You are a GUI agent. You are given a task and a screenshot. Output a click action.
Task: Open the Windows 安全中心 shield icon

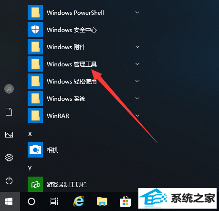[35, 30]
